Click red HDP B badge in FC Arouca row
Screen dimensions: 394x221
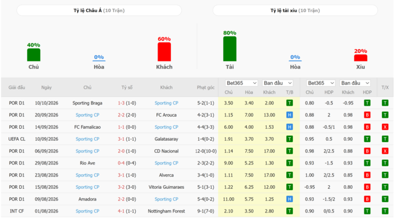tap(367, 115)
